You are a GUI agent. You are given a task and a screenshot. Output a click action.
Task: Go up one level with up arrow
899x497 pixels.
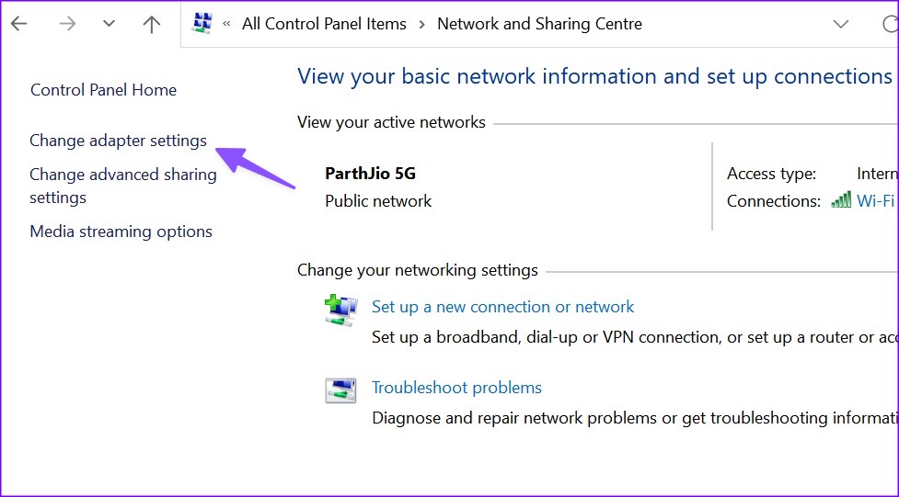click(151, 24)
